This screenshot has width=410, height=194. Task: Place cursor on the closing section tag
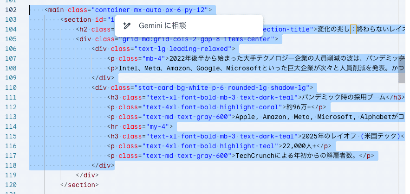(79, 185)
